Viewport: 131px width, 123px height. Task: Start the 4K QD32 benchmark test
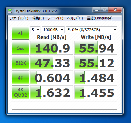(x=21, y=92)
